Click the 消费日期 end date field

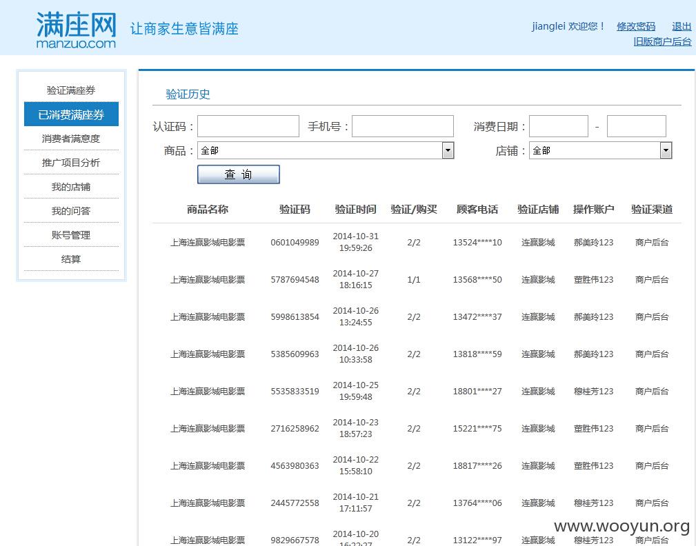636,126
